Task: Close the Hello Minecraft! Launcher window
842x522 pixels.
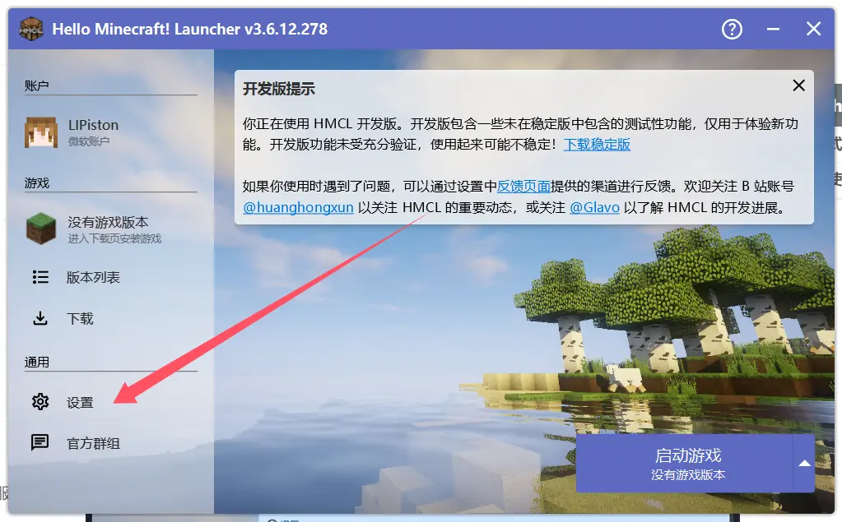Action: [813, 30]
